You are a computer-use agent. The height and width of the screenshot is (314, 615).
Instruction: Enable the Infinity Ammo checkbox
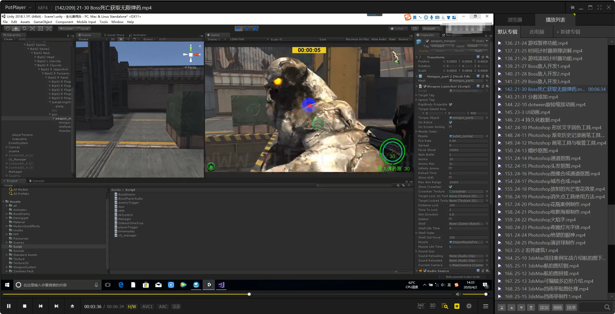[x=450, y=168]
